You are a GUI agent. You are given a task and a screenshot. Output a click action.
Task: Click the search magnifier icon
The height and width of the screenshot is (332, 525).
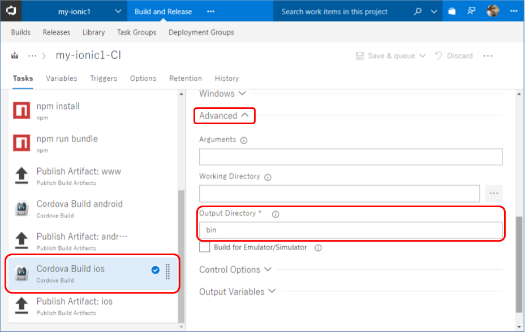point(418,11)
